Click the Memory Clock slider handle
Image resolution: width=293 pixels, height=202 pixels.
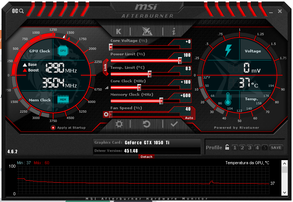tap(161, 101)
